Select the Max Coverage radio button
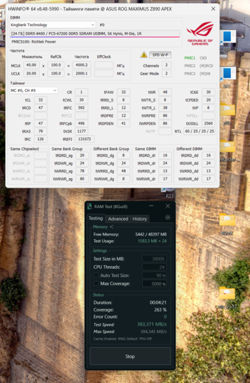The height and width of the screenshot is (383, 250). 96,283
